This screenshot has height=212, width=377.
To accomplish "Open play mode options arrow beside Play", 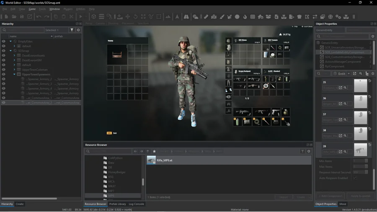I will 86,17.
